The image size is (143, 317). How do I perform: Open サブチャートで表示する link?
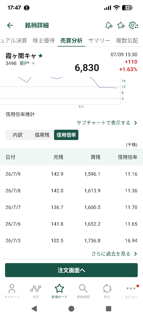click(x=104, y=123)
